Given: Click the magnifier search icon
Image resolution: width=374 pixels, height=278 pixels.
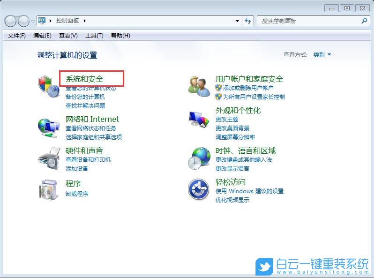Looking at the screenshot, I should [x=364, y=21].
